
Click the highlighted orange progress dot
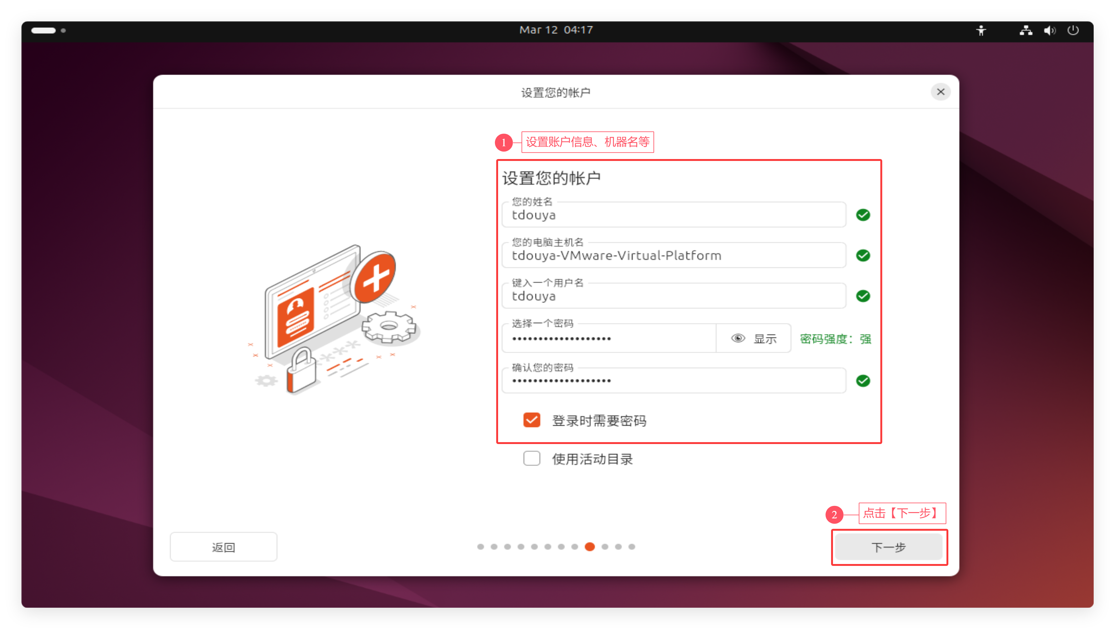589,547
